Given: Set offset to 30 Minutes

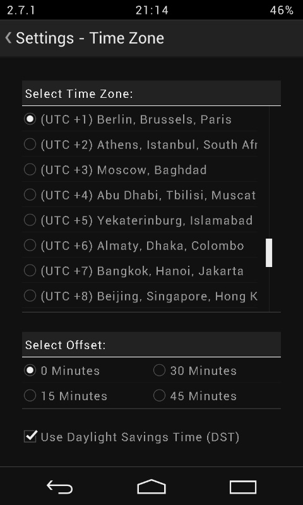Looking at the screenshot, I should point(216,371).
